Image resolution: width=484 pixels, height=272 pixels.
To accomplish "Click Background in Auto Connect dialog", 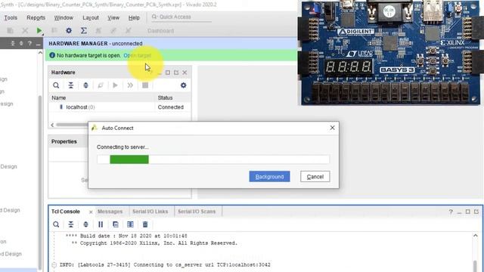I will tap(269, 177).
